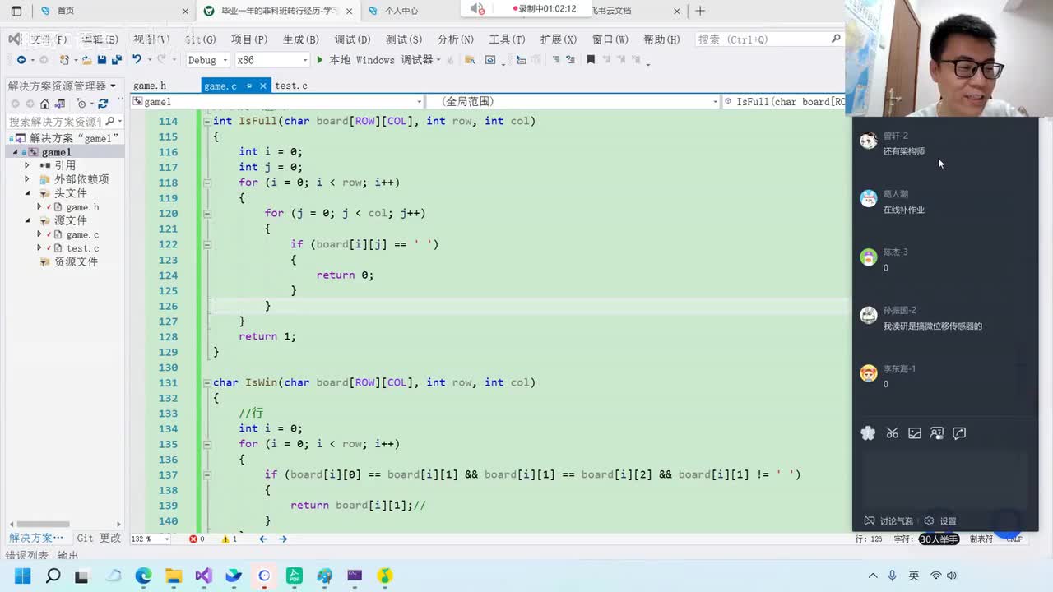Open the Debug configuration dropdown

[x=206, y=60]
